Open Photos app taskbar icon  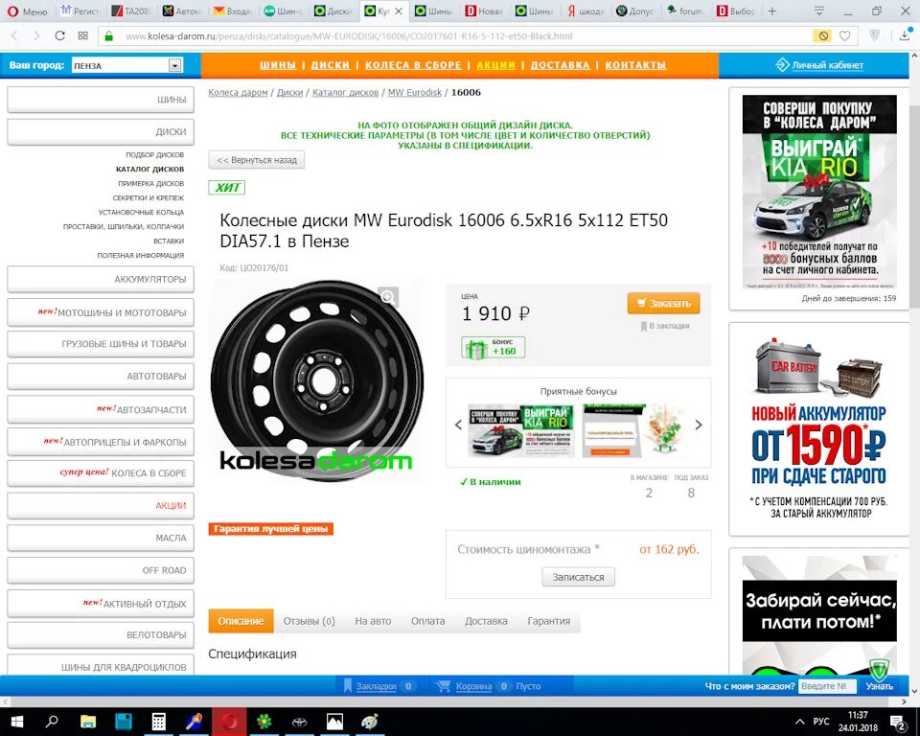tap(335, 722)
